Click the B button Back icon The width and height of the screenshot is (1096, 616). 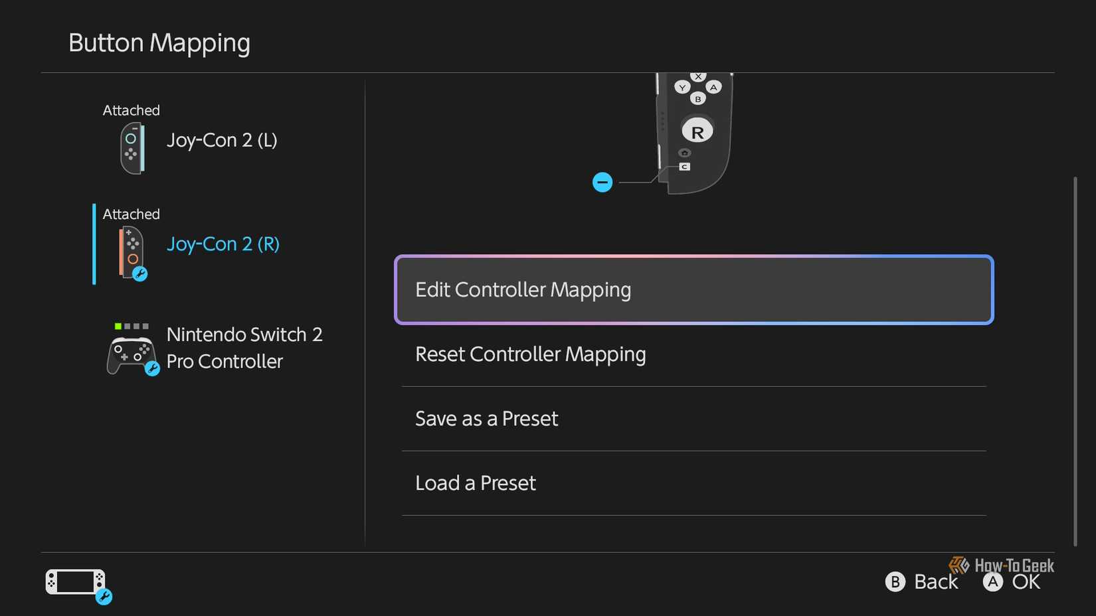(x=895, y=582)
